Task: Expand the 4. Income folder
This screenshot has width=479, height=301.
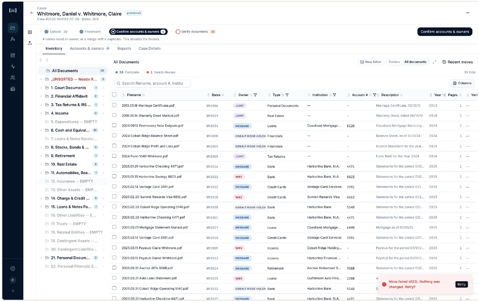Action: tap(41, 113)
